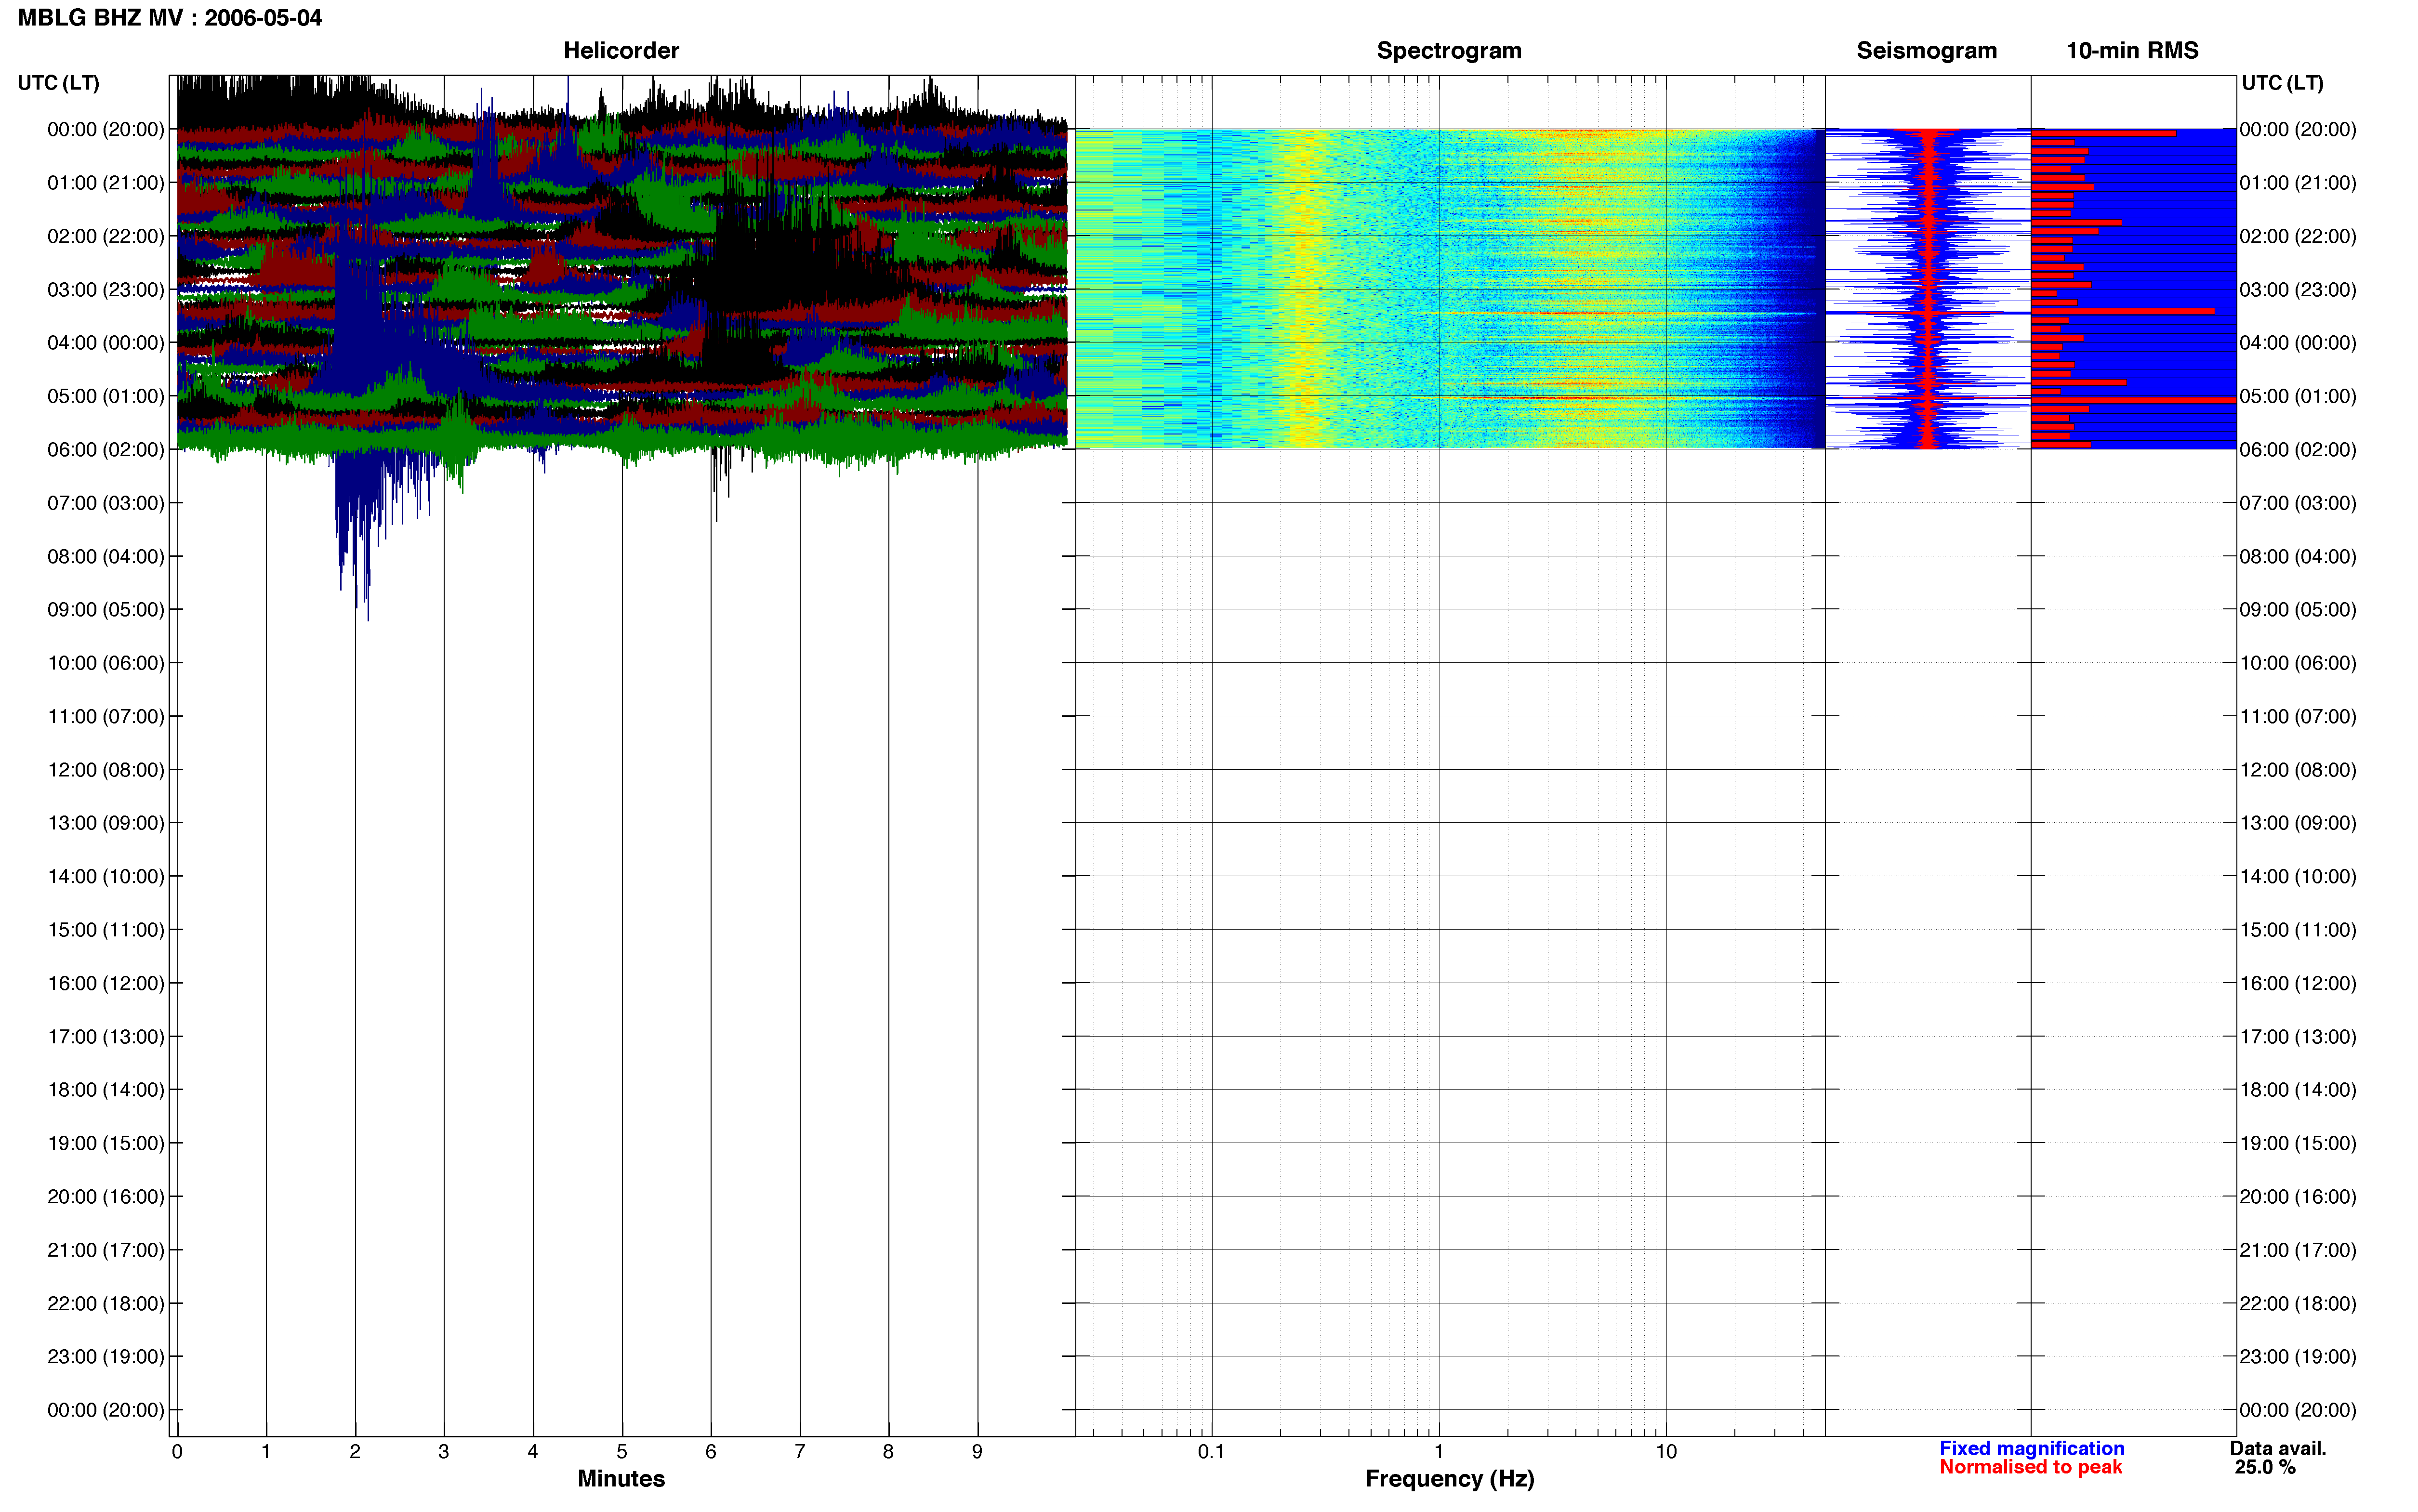Click left axis label '18:00 (14:00)'
Viewport: 2418px width, 1512px height.
(x=106, y=1090)
